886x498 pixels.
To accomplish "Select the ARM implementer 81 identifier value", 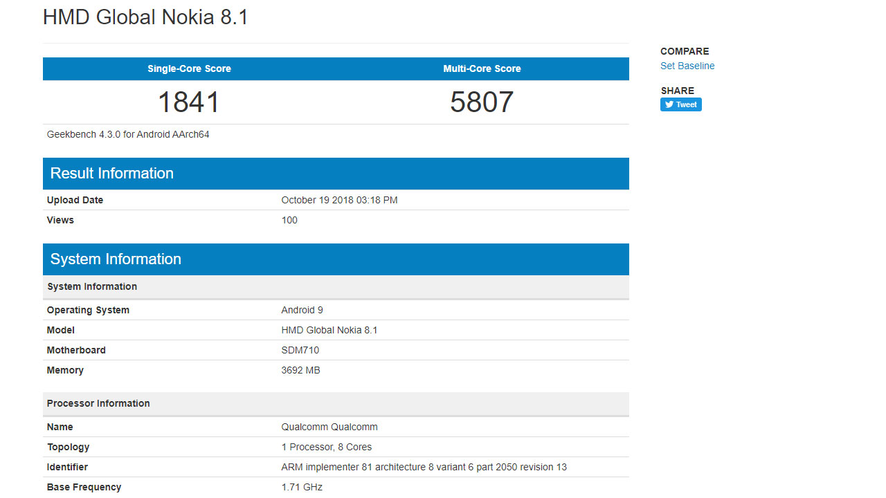I will point(424,467).
